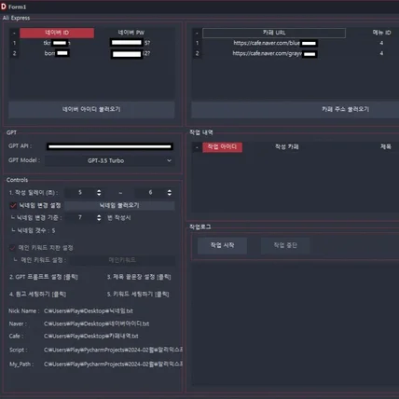Toggle the '메인 키워드 지판 설정' checkbox
This screenshot has height=399, width=399.
click(13, 248)
